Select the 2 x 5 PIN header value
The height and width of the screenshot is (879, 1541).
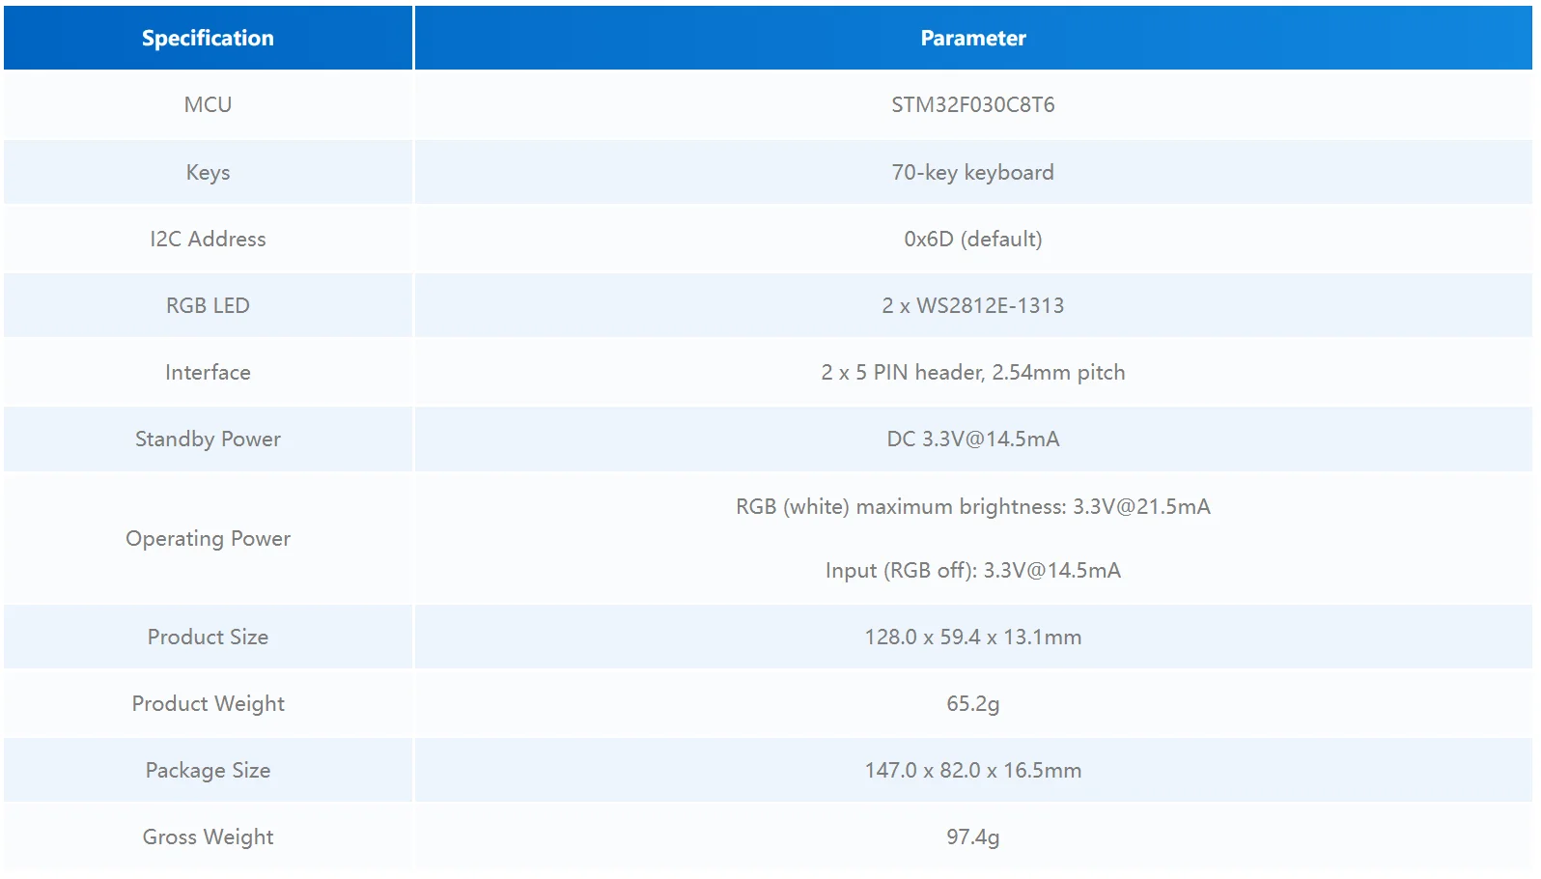(x=973, y=372)
